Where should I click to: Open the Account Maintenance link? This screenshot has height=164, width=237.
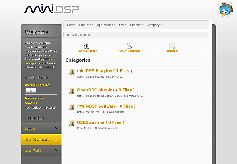[x=38, y=85]
